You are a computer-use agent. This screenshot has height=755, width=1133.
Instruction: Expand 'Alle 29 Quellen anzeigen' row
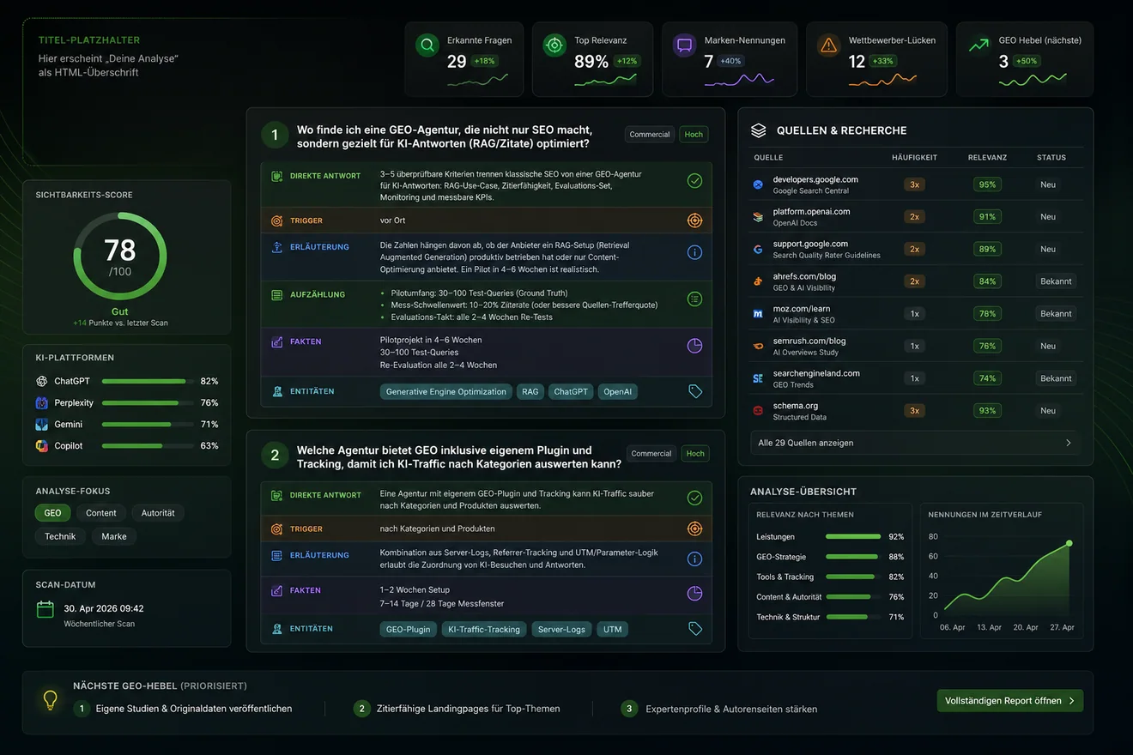(915, 443)
